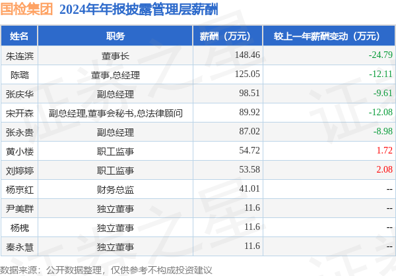This screenshot has width=396, height=276.
Task: Click the change value -8.98
Action: click(x=383, y=131)
